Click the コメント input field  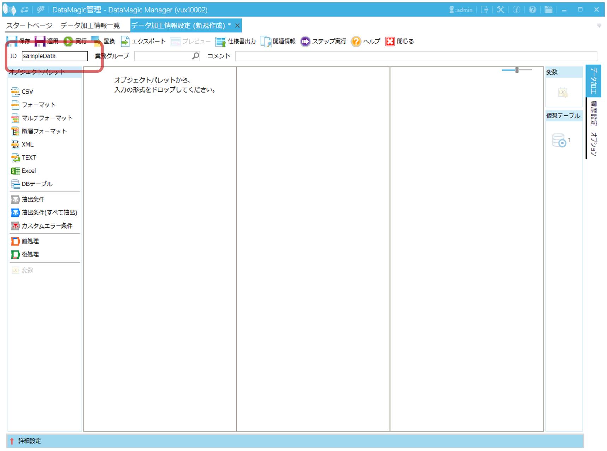tap(416, 56)
